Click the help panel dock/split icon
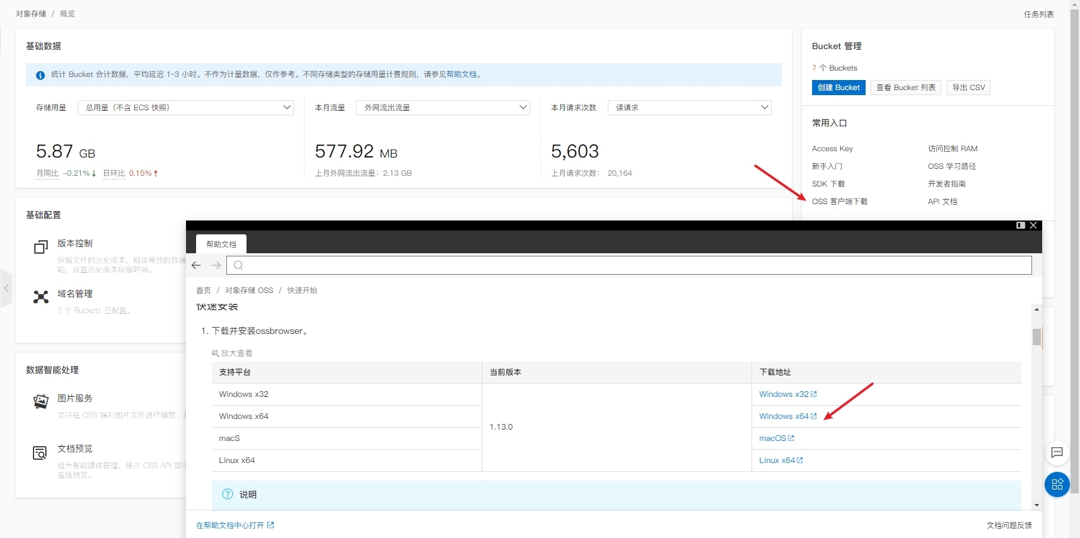 tap(1021, 225)
